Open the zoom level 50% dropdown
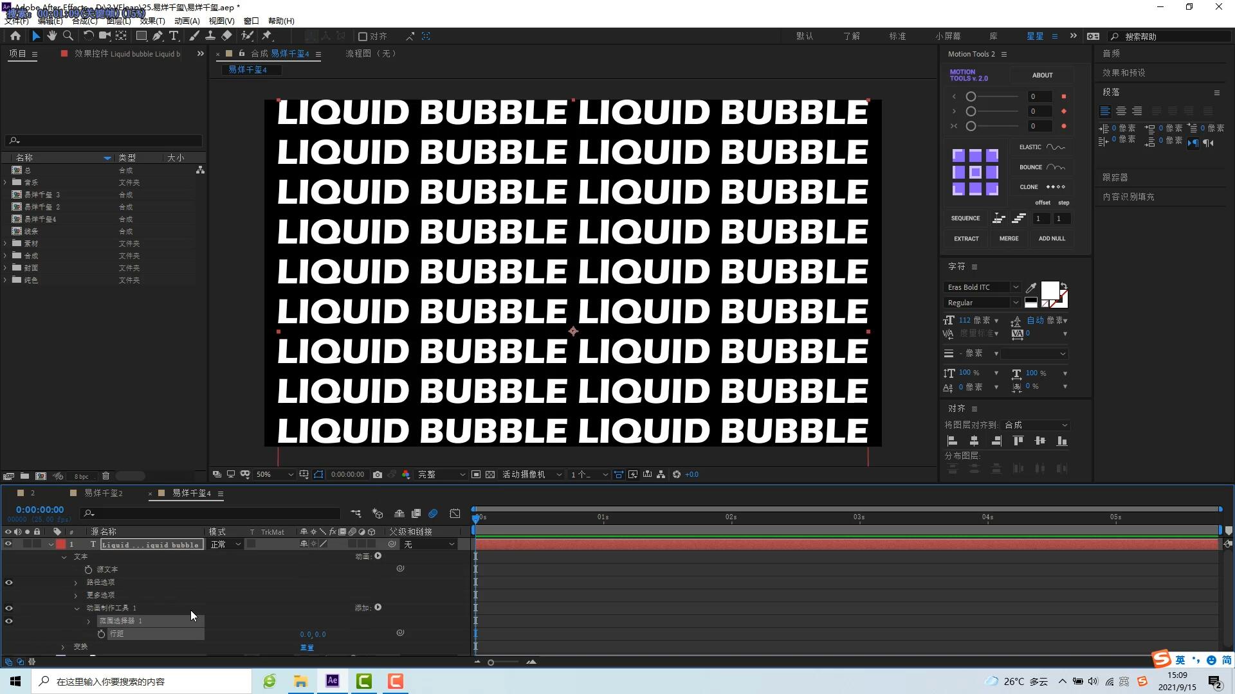This screenshot has width=1235, height=694. (275, 474)
